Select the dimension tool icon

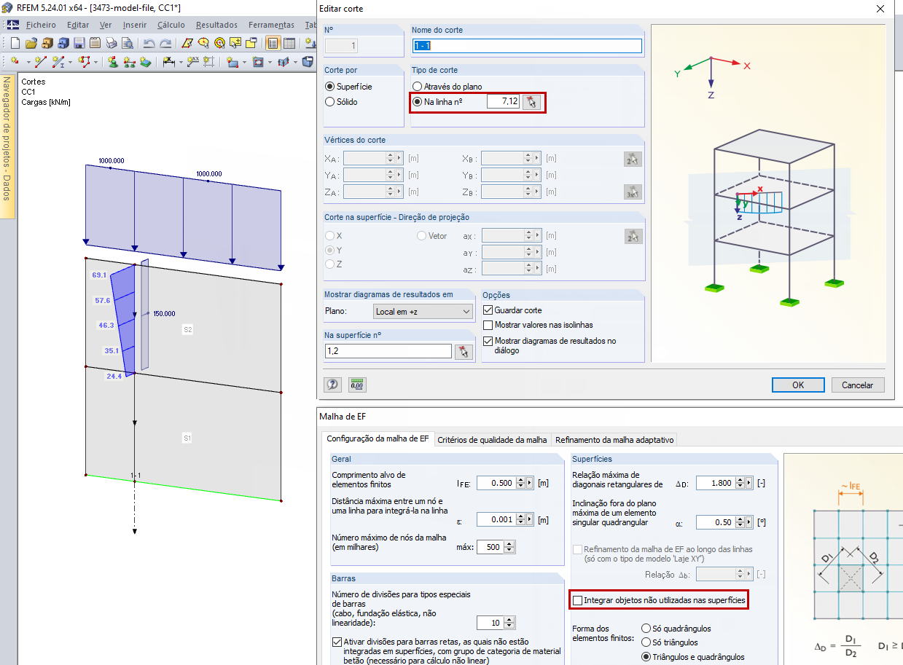(168, 62)
